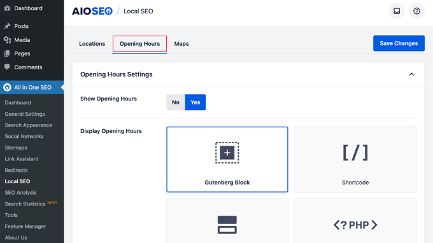Image resolution: width=433 pixels, height=243 pixels.
Task: Switch to the Locations tab
Action: (x=92, y=44)
